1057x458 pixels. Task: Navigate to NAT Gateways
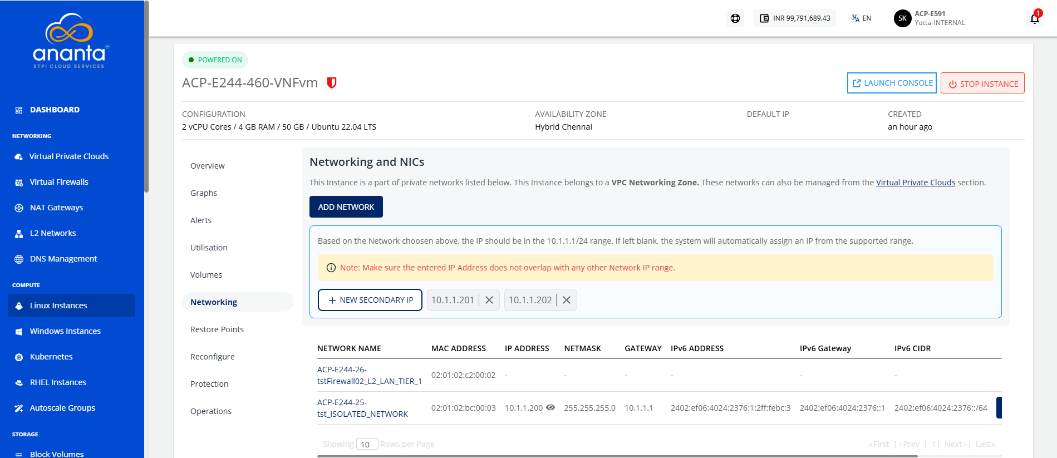coord(56,208)
